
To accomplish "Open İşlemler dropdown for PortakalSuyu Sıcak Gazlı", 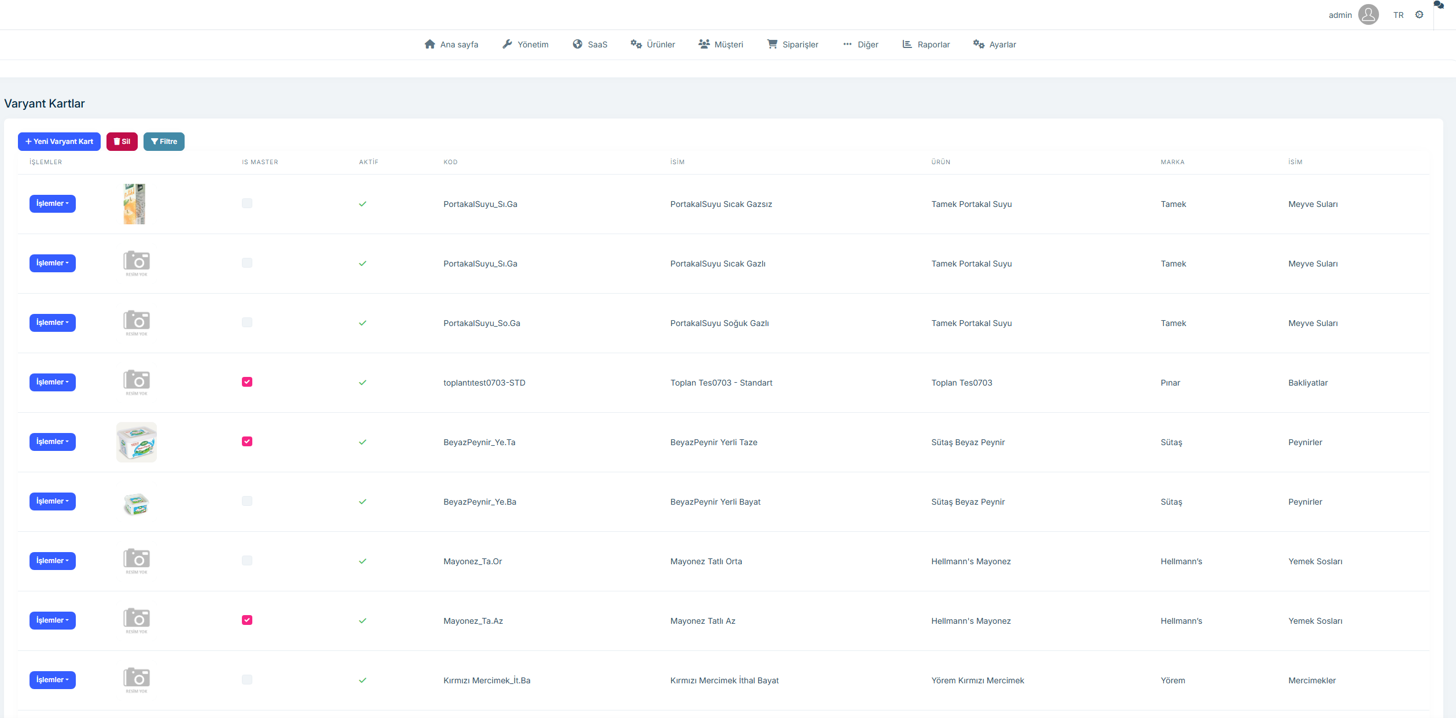I will point(53,263).
